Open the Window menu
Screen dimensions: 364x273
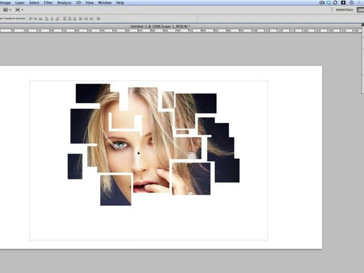pos(105,3)
